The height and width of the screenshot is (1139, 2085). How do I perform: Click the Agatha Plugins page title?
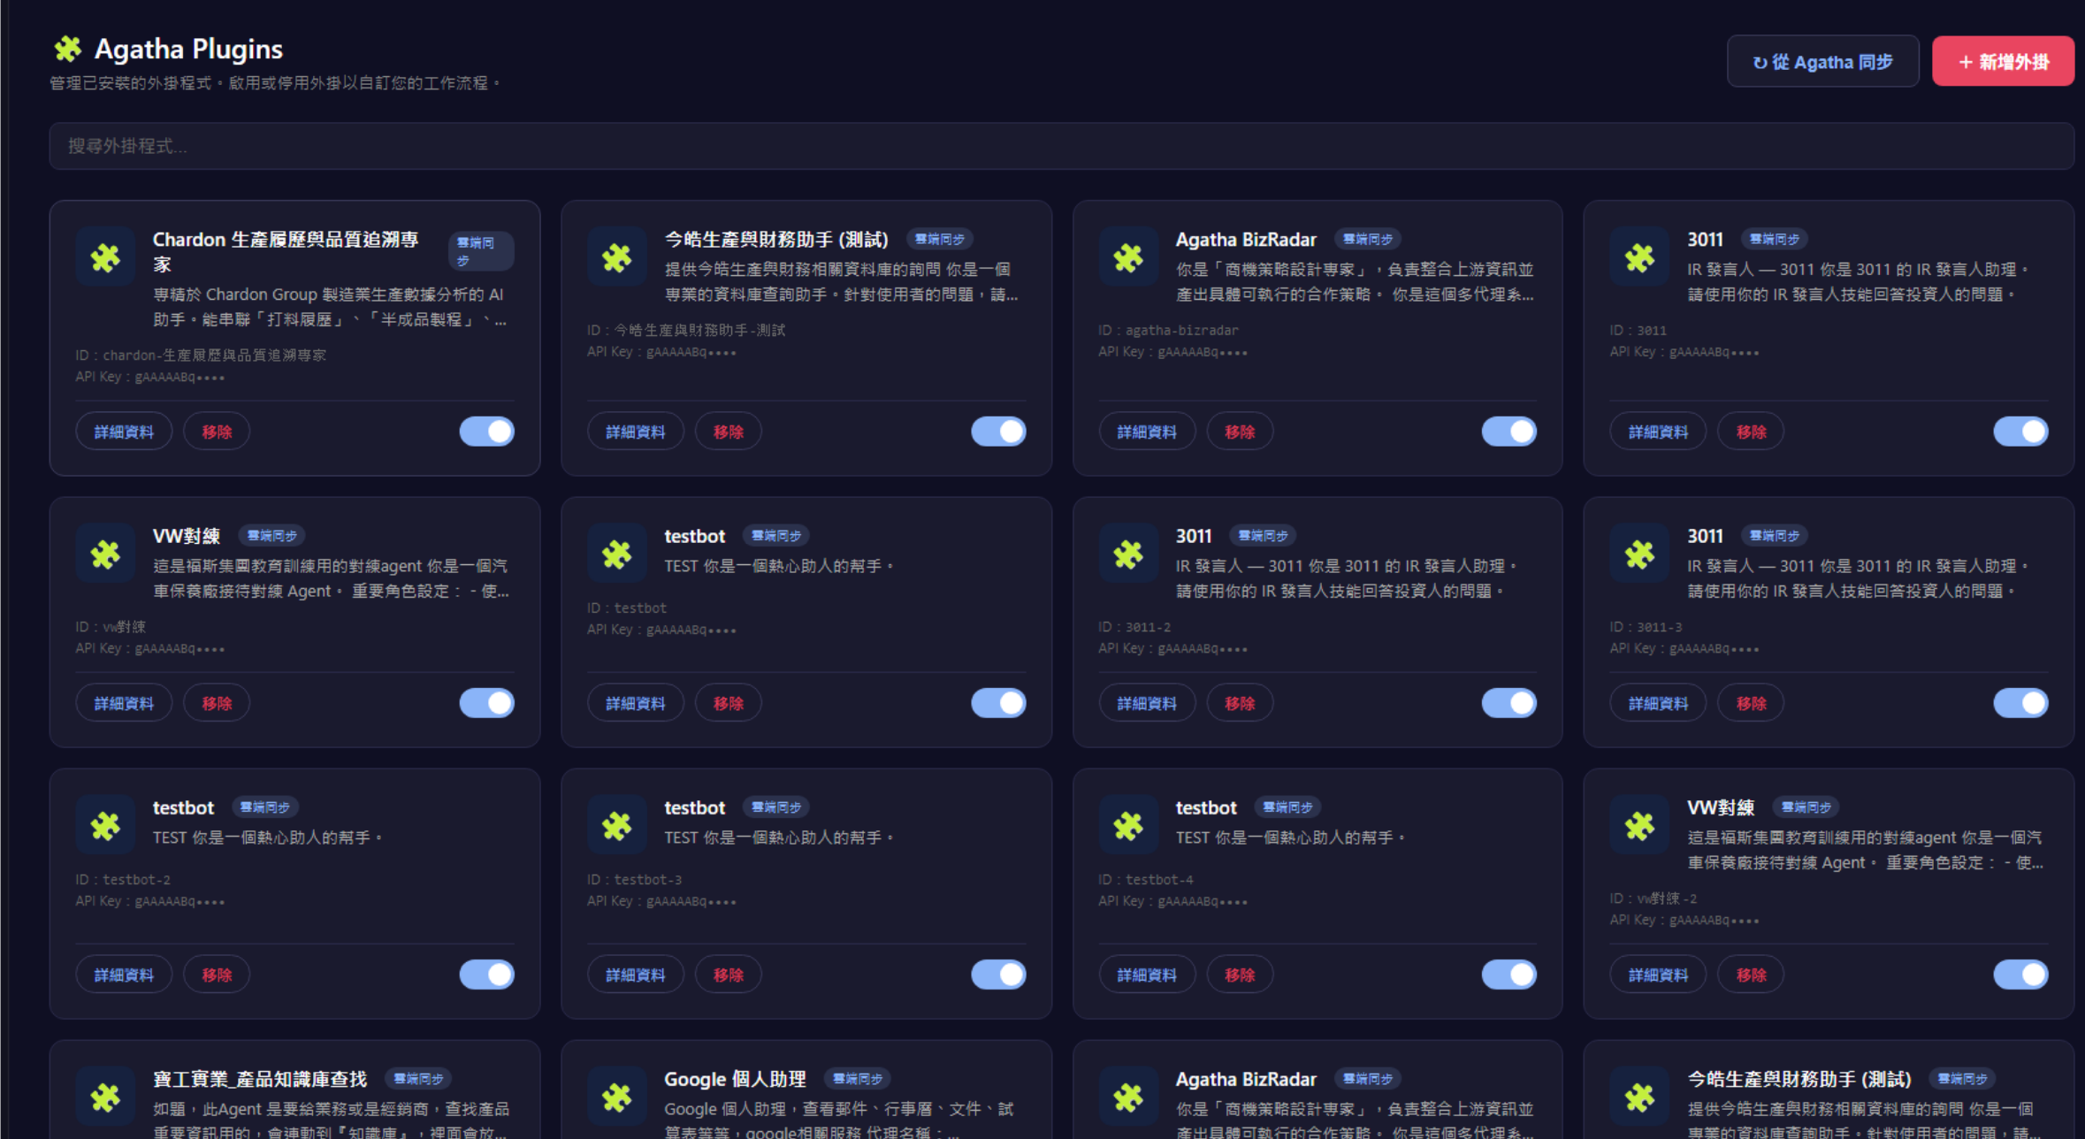coord(188,49)
